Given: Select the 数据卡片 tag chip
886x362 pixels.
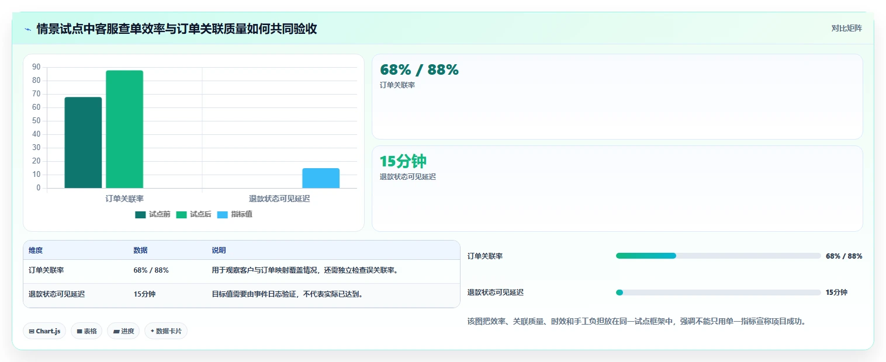Looking at the screenshot, I should (166, 331).
